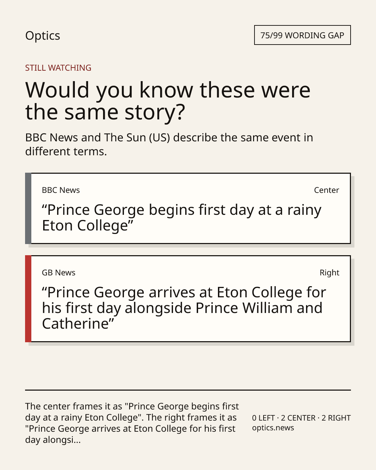Click the subtitle mentioning BBC News and The Sun
The height and width of the screenshot is (470, 376).
coord(169,144)
